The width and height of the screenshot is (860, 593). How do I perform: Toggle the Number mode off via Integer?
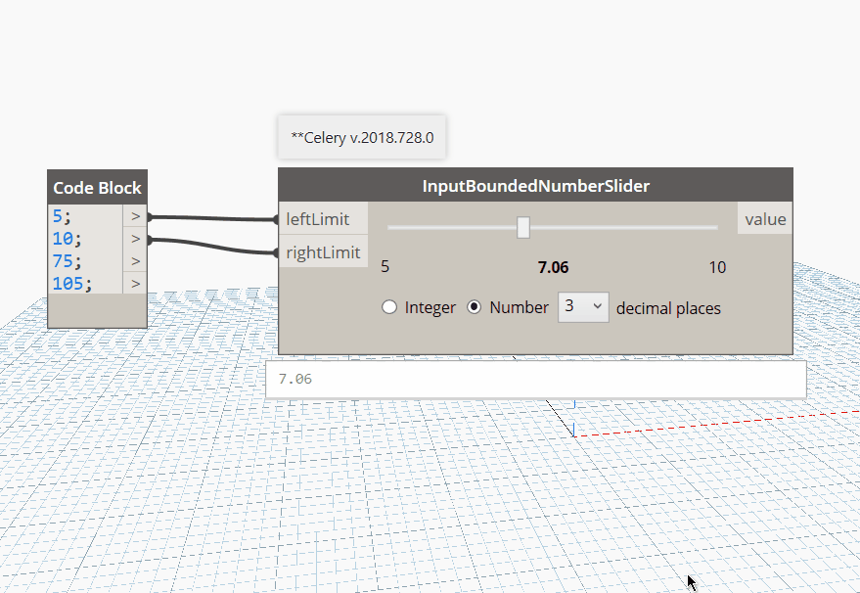[x=389, y=306]
